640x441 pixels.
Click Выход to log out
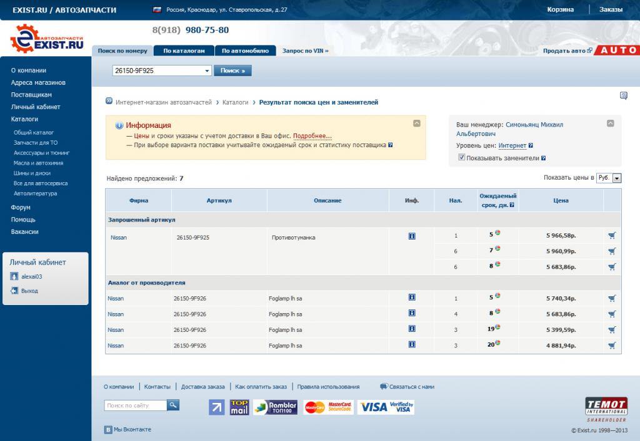[x=29, y=291]
